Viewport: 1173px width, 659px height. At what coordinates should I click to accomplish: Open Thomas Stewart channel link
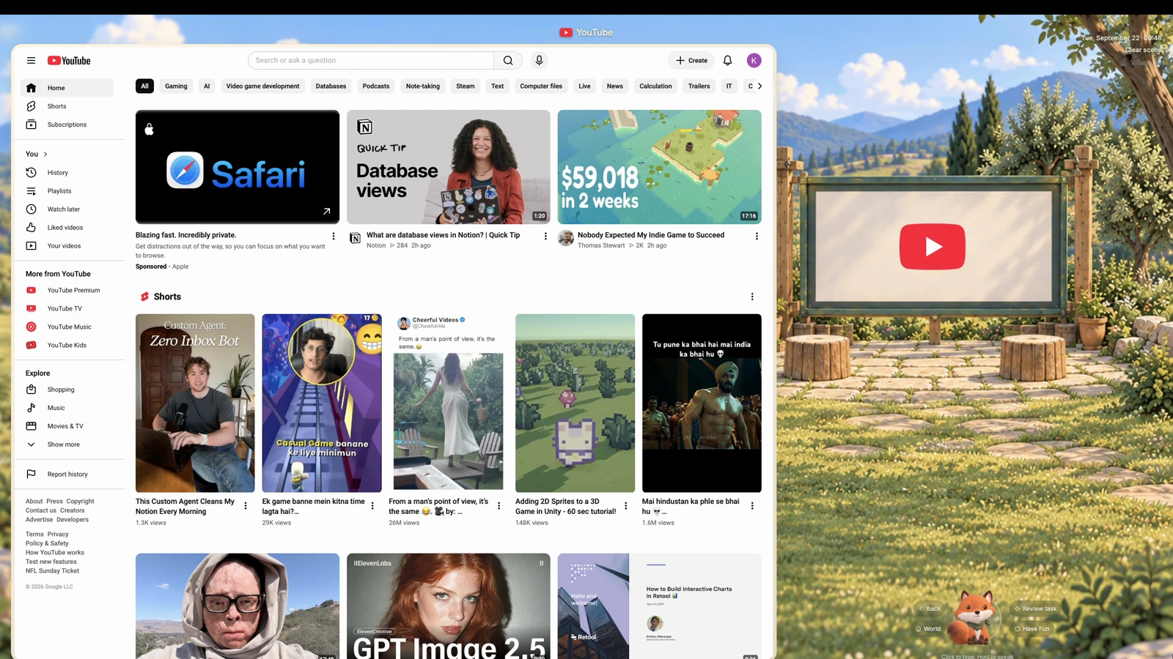(601, 246)
